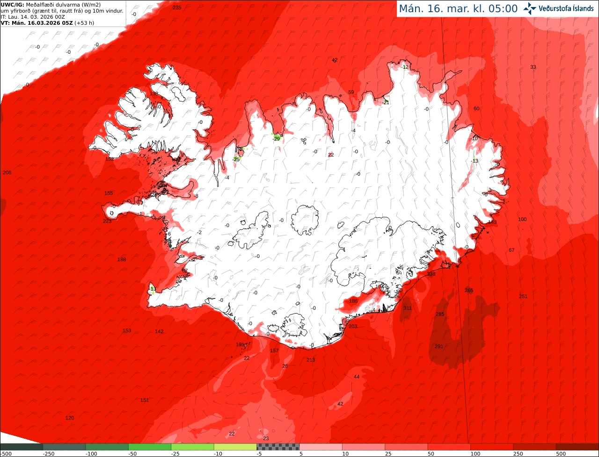599x457 pixels.
Task: Click the IT: Lau. 14. 03. 2026 00Z line
Action: [33, 17]
